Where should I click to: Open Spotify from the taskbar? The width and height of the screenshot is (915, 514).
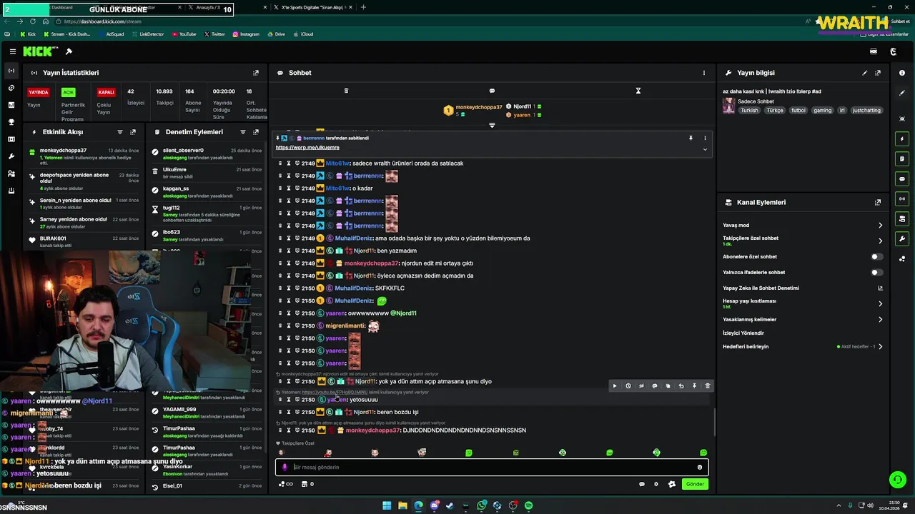click(x=528, y=505)
